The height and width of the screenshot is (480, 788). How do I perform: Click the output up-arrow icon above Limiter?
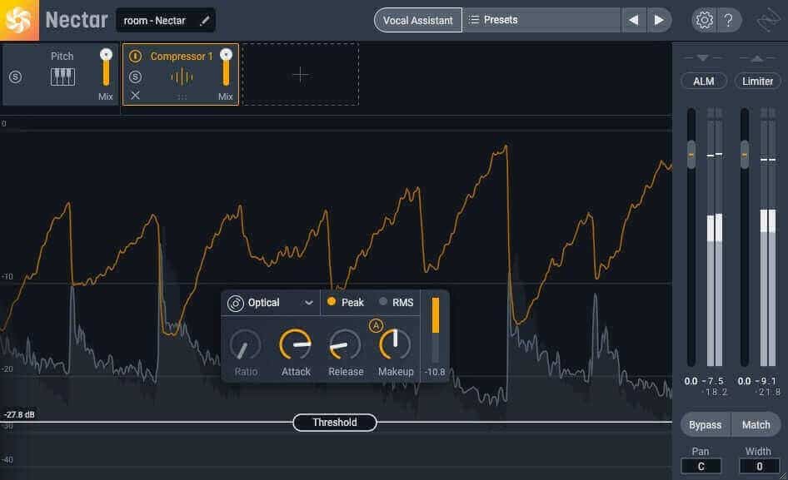point(757,58)
